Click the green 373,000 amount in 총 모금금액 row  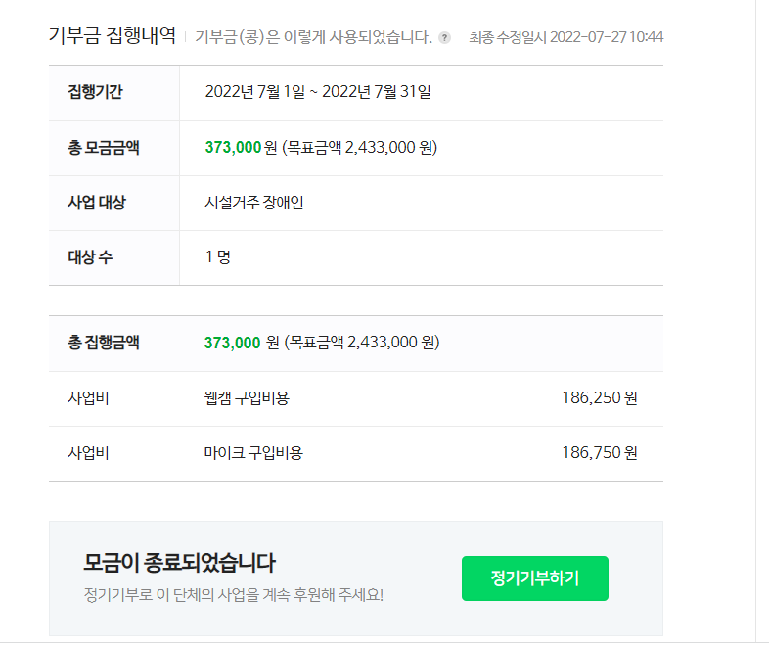(233, 147)
